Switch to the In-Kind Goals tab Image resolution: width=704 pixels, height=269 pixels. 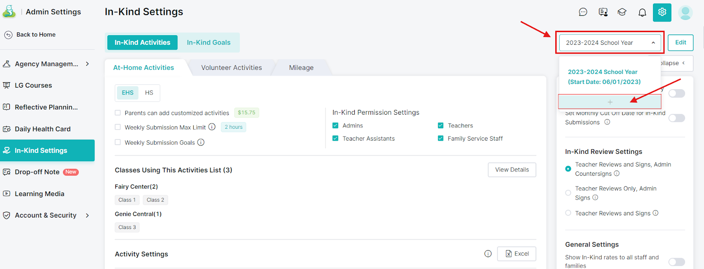[209, 43]
